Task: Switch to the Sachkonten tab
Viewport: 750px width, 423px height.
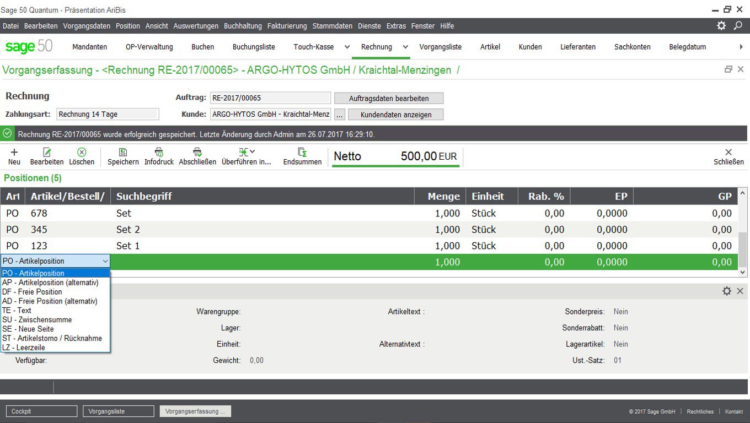Action: coord(633,47)
